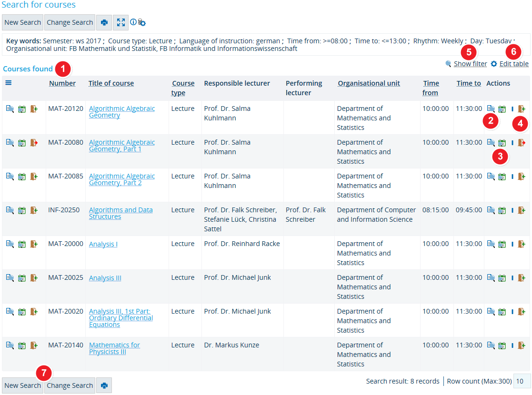Click the Courses found heading
The height and width of the screenshot is (395, 532).
click(28, 69)
